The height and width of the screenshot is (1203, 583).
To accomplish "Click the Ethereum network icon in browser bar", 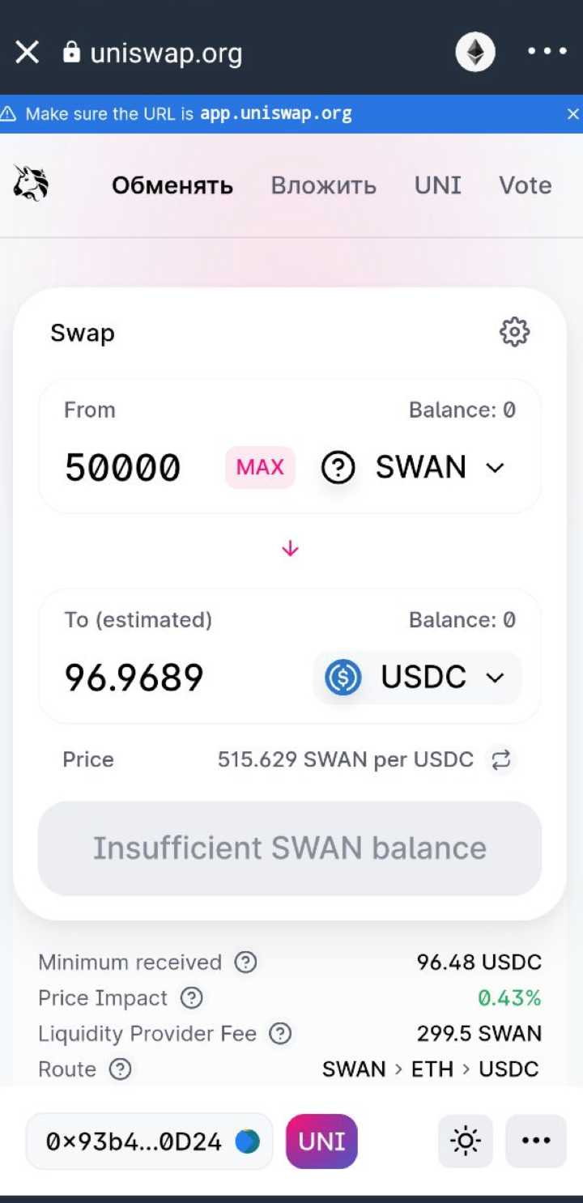I will 475,53.
